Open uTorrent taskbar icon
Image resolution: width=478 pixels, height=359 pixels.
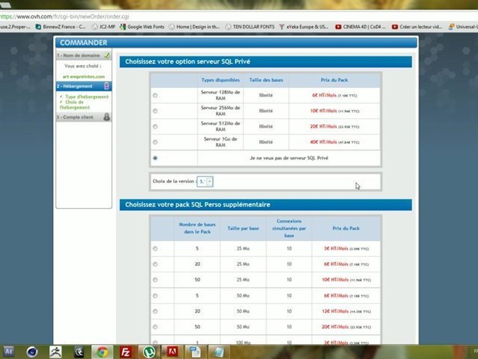tap(149, 352)
